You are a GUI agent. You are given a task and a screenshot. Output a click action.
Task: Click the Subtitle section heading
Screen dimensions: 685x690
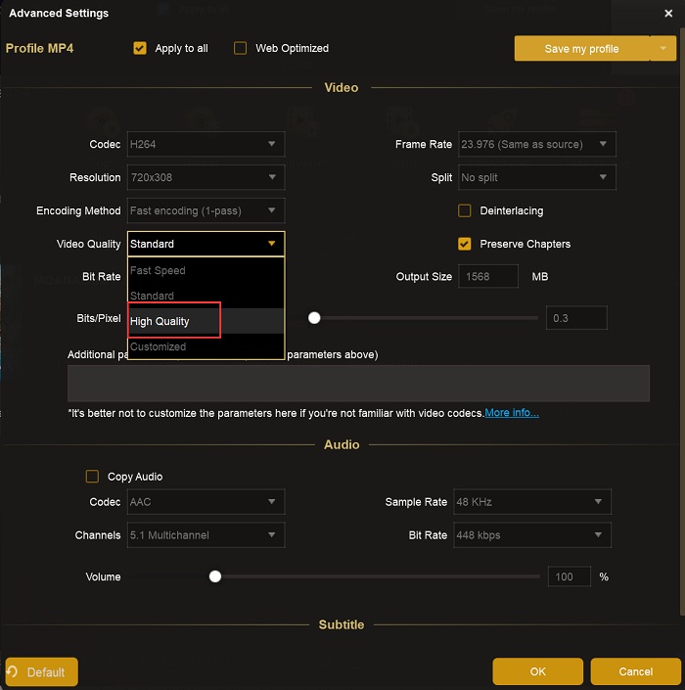click(x=342, y=624)
